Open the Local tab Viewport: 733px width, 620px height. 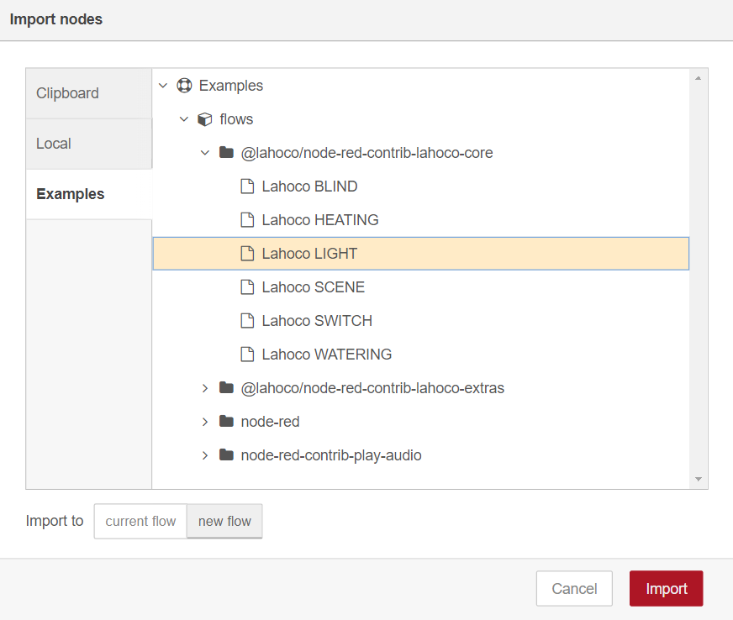[x=54, y=144]
